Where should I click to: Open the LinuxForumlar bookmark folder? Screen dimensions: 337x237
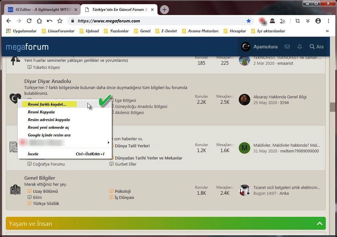click(x=58, y=31)
